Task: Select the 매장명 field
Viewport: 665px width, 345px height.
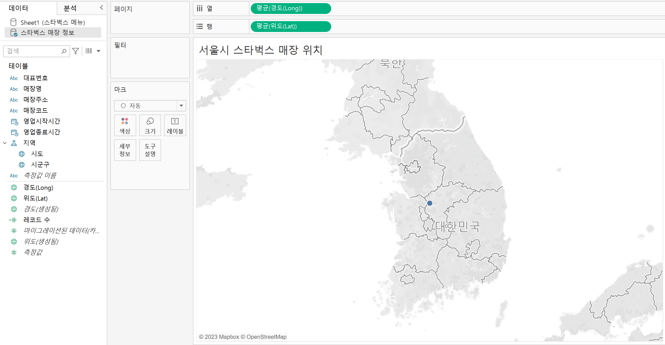Action: [x=33, y=89]
